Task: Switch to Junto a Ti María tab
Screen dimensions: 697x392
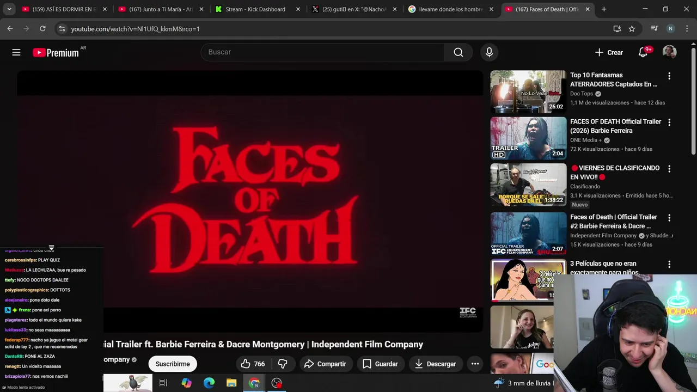Action: [x=161, y=9]
